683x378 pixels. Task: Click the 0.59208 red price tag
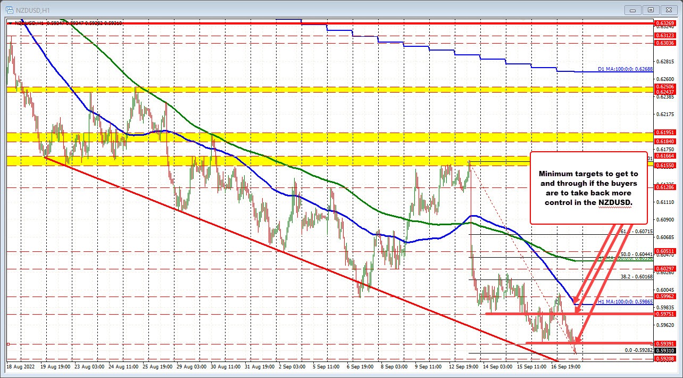click(665, 359)
